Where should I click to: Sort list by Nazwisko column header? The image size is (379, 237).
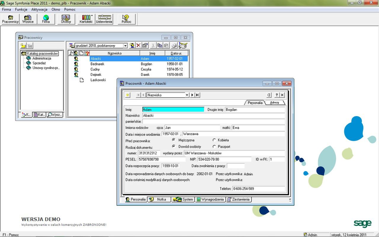[115, 53]
